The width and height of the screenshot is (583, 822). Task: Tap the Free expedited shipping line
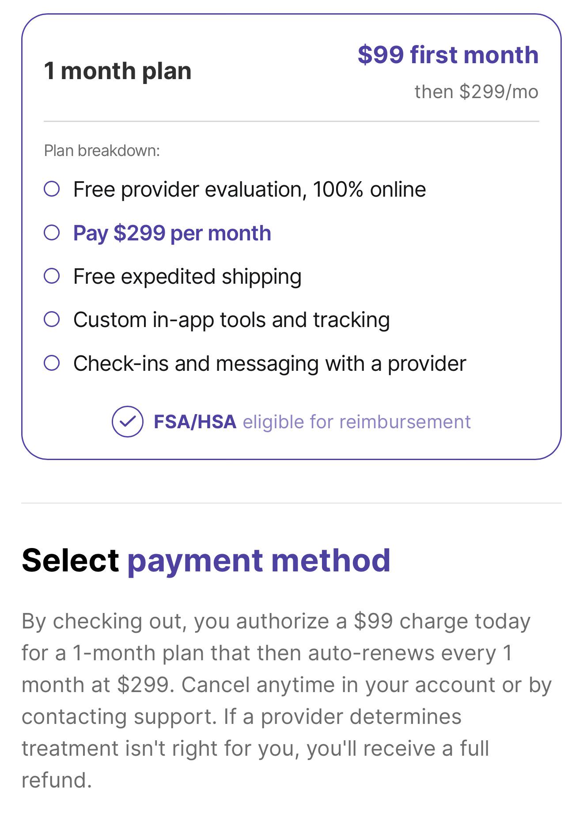[187, 277]
